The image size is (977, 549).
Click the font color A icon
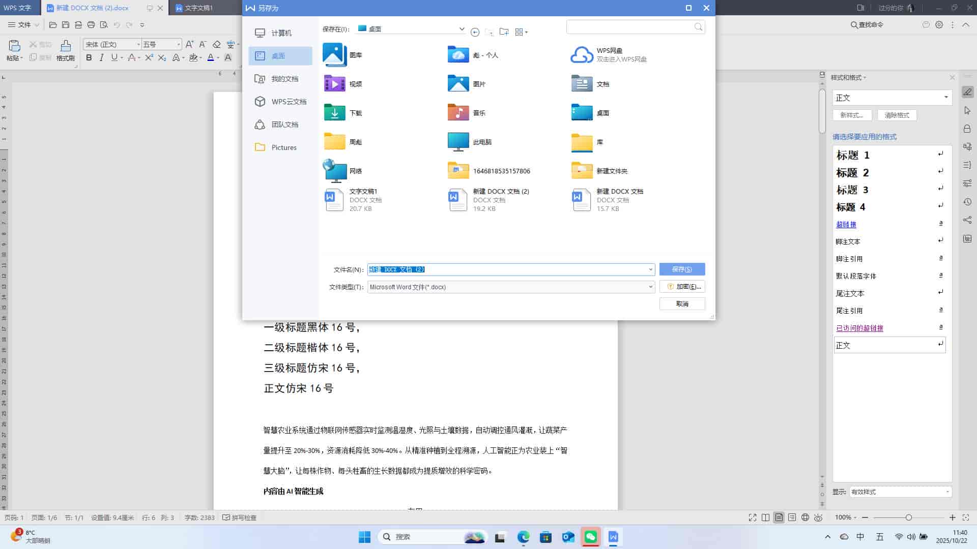tap(211, 58)
